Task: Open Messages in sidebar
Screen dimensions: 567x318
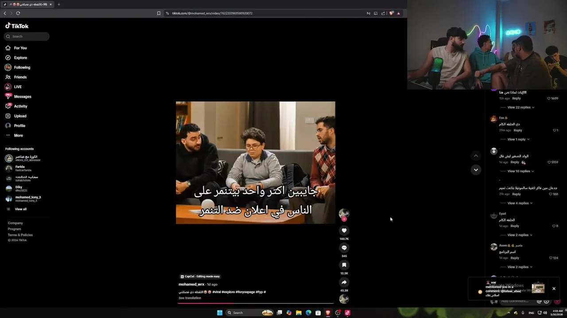Action: pos(18,96)
